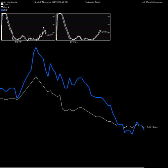Viewport: 168px width, 168px height.
Task: Select the 'OBV' legend label
Action: (5, 10)
